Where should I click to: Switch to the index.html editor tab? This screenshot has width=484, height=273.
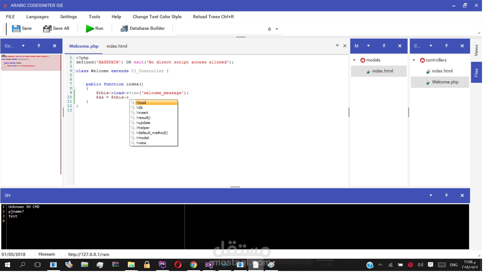tap(117, 46)
